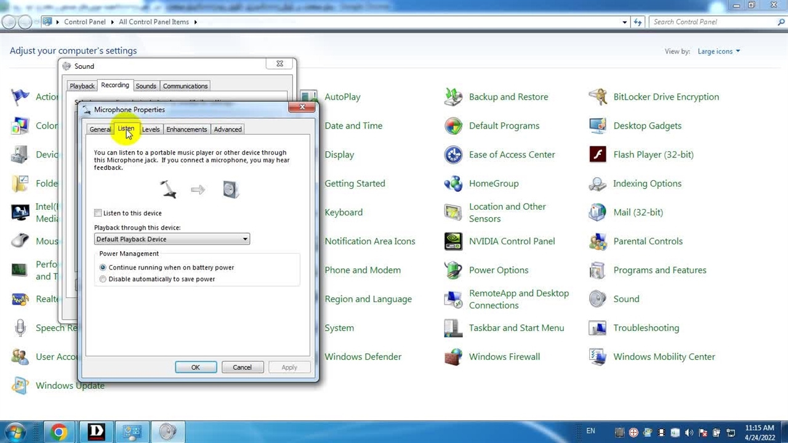This screenshot has height=443, width=788.
Task: Switch to the Enhancements tab
Action: point(187,129)
